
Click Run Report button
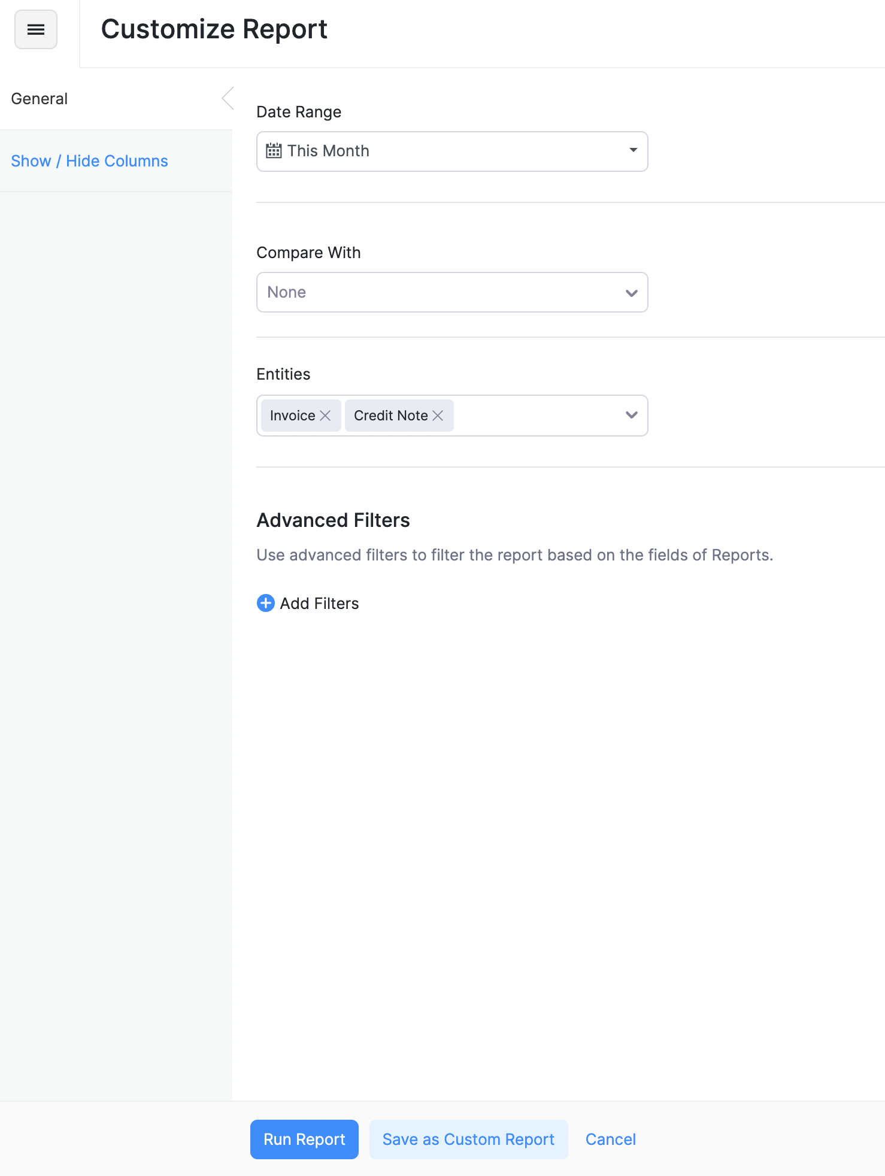pyautogui.click(x=304, y=1139)
